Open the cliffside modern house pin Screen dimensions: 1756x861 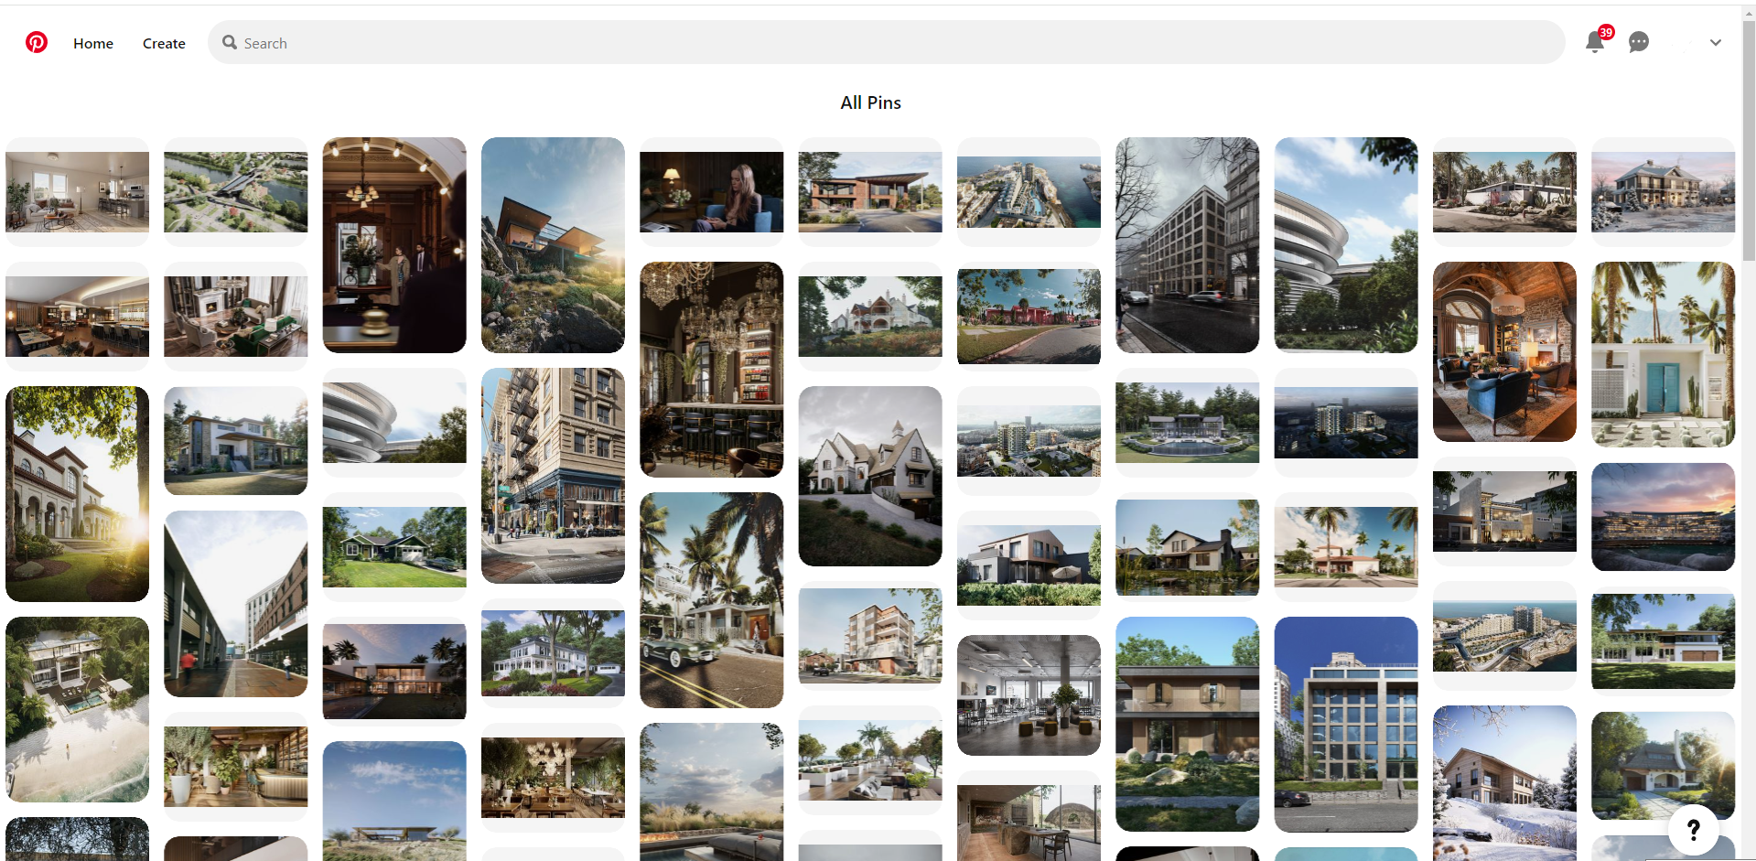[553, 245]
